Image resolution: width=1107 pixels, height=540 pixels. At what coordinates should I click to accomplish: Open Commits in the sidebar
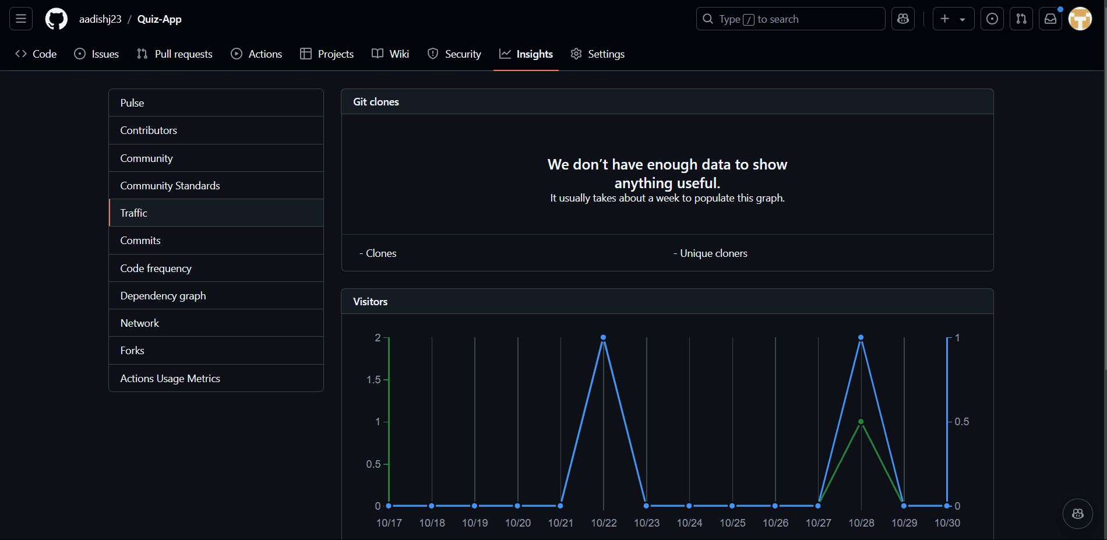[216, 240]
